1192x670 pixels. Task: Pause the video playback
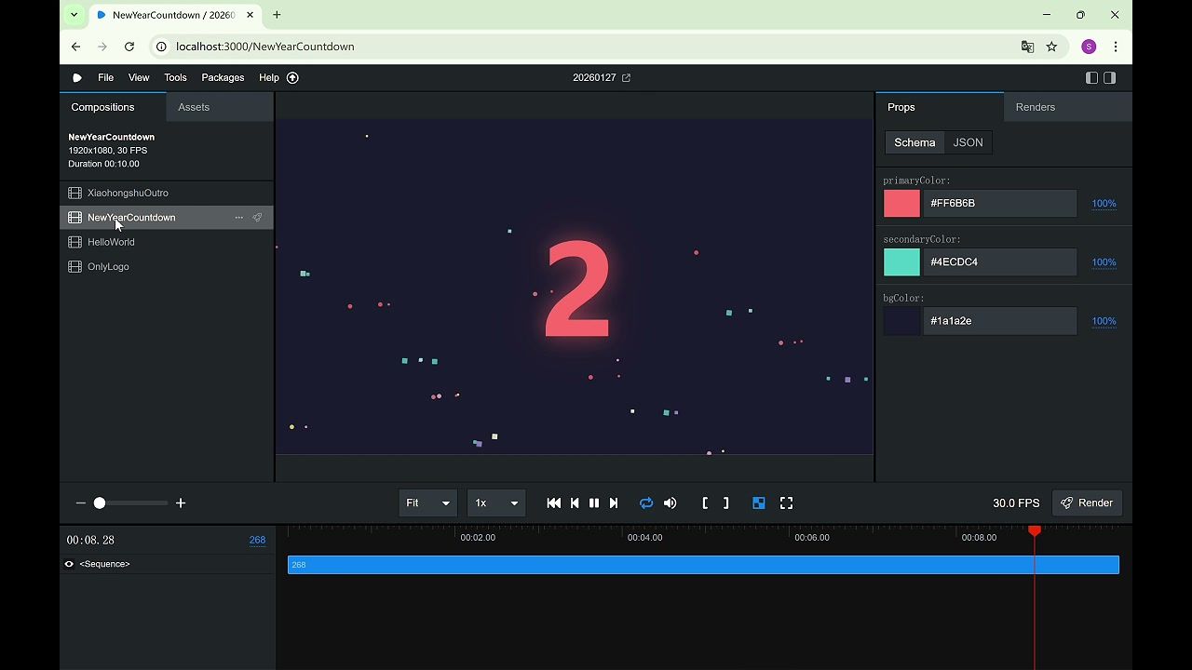(x=594, y=503)
